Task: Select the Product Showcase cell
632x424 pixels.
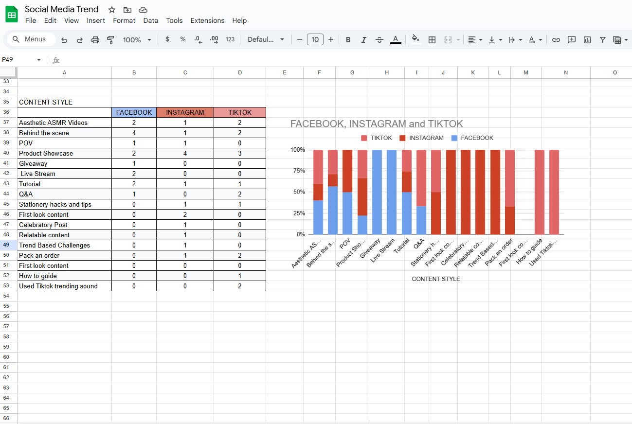Action: (x=64, y=153)
